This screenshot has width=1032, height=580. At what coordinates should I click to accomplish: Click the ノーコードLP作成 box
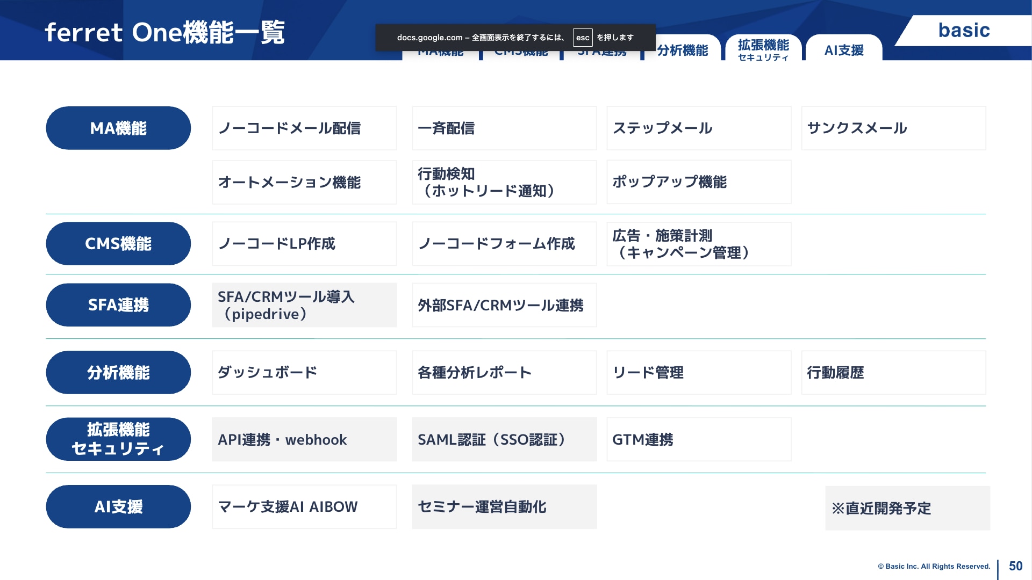click(304, 244)
